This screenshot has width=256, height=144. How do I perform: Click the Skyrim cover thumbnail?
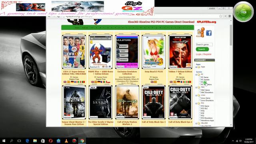click(100, 102)
